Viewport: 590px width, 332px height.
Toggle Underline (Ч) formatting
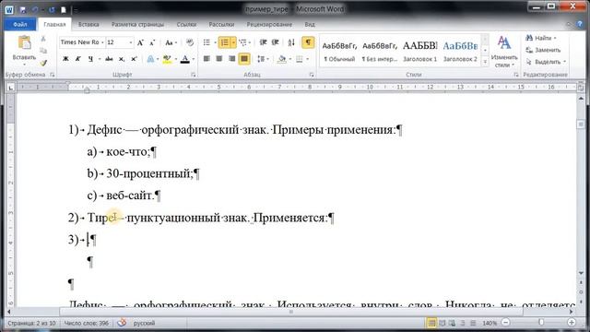point(90,59)
